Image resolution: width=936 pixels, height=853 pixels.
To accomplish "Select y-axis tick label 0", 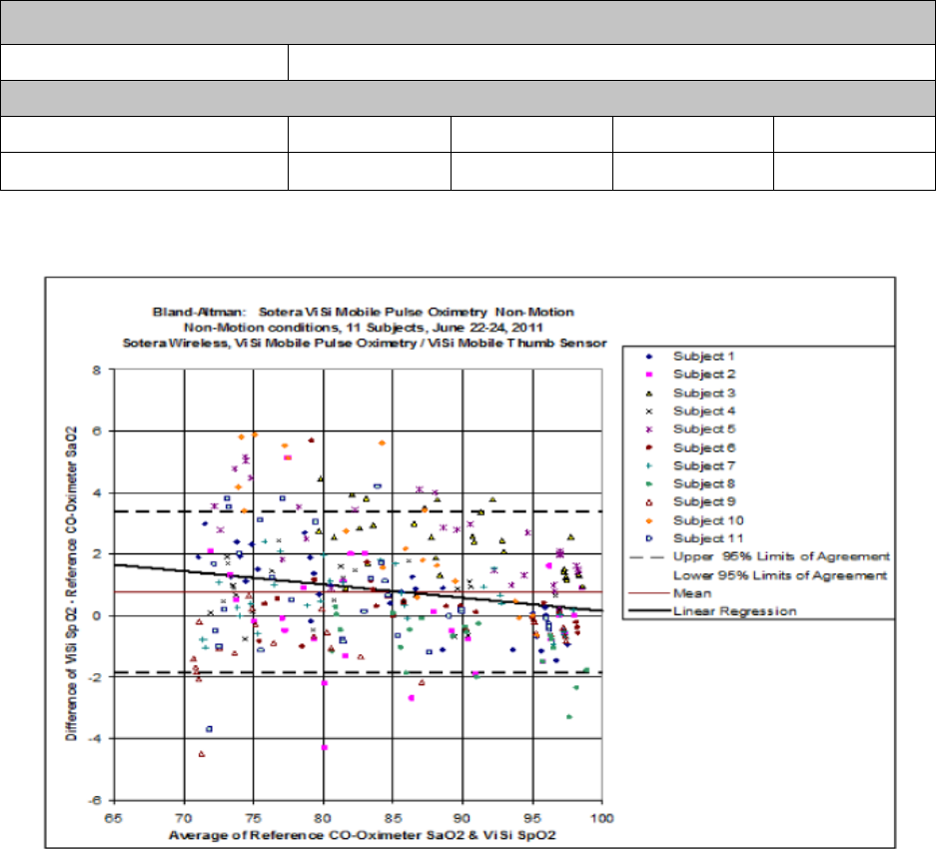I will [97, 616].
